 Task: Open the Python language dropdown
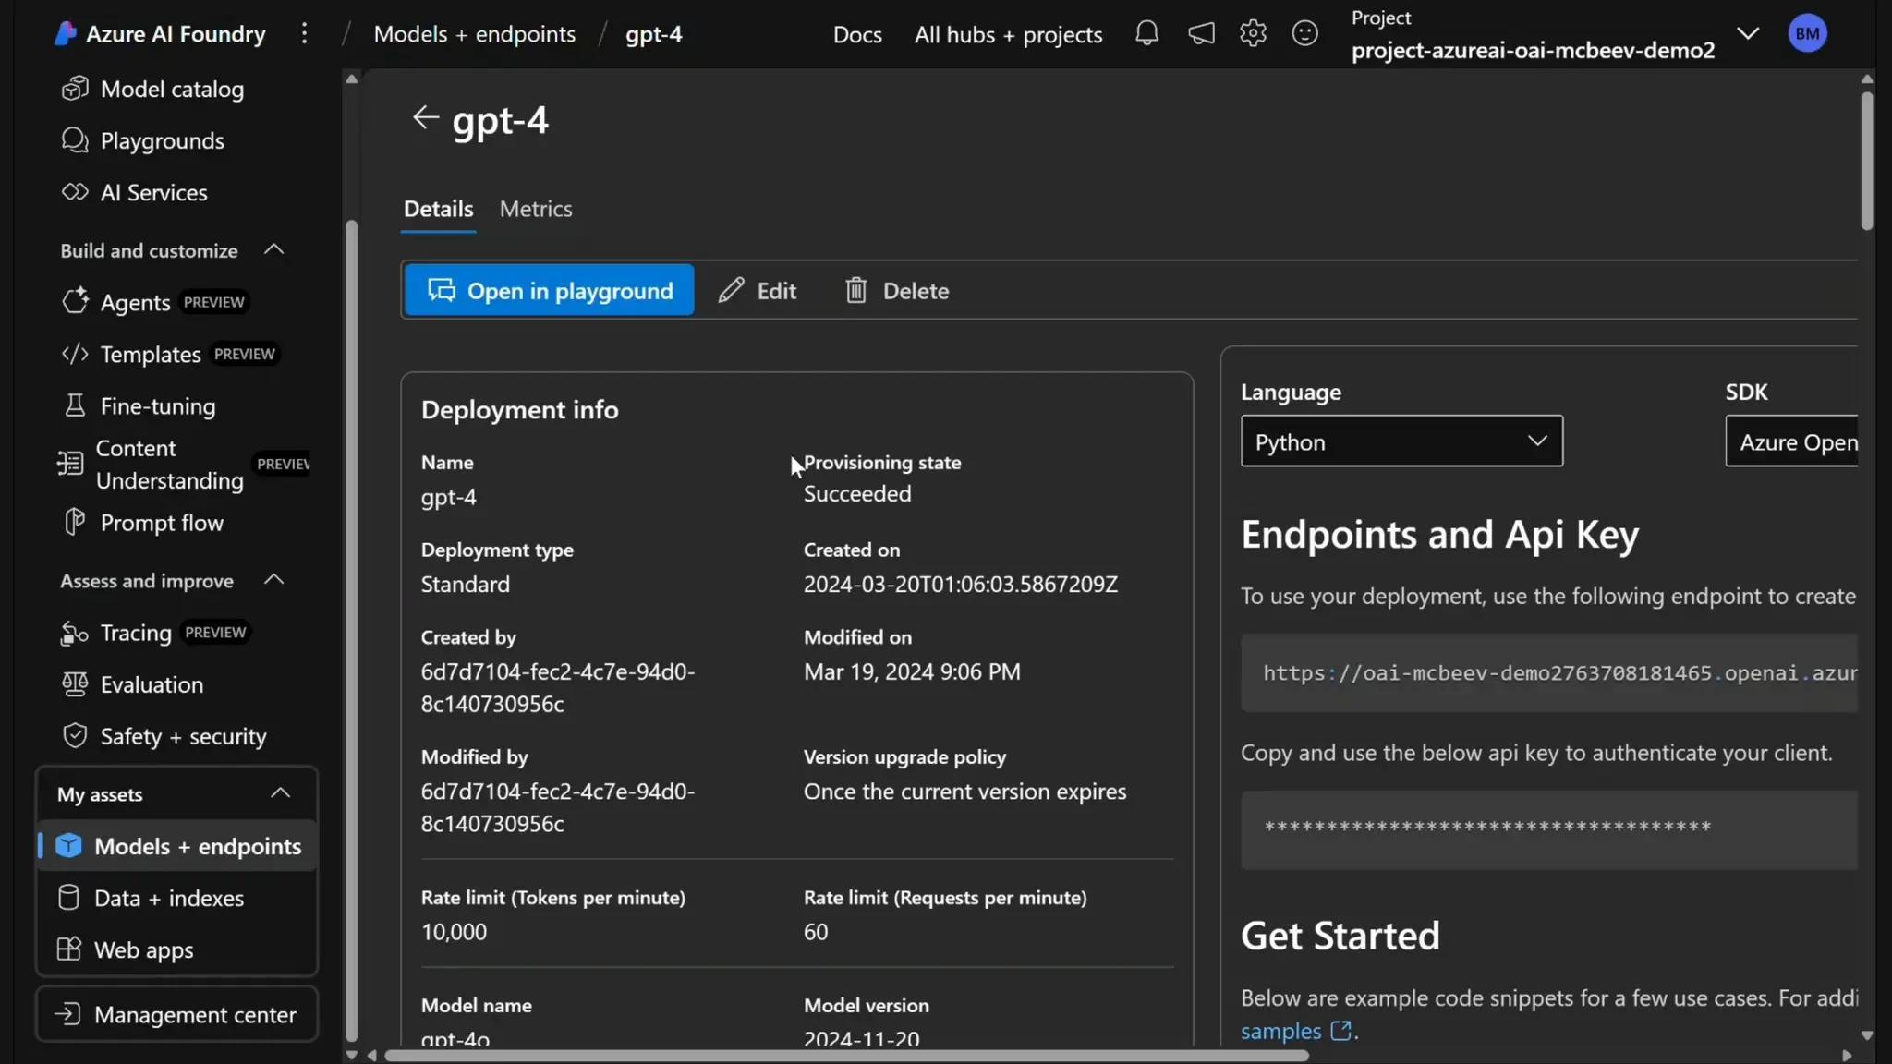tap(1401, 441)
